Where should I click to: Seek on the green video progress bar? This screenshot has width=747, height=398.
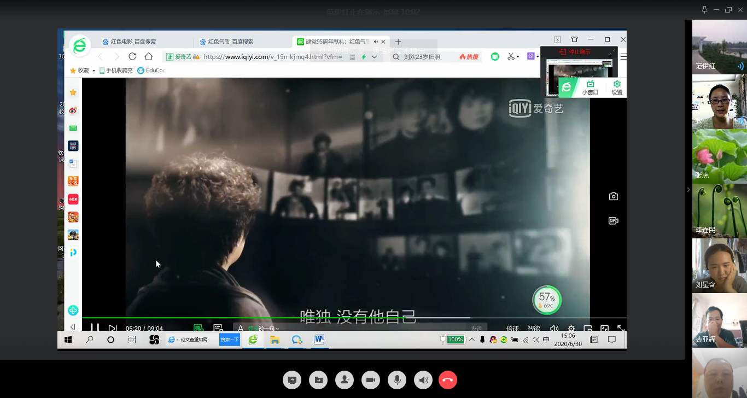(276, 318)
